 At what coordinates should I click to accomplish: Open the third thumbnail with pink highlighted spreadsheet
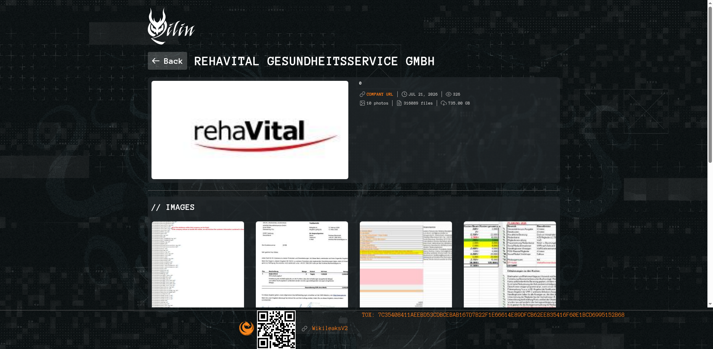(406, 264)
